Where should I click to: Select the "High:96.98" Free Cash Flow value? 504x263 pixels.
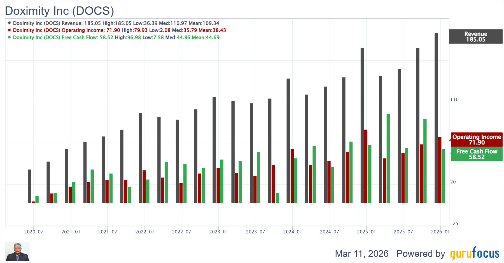click(x=128, y=37)
